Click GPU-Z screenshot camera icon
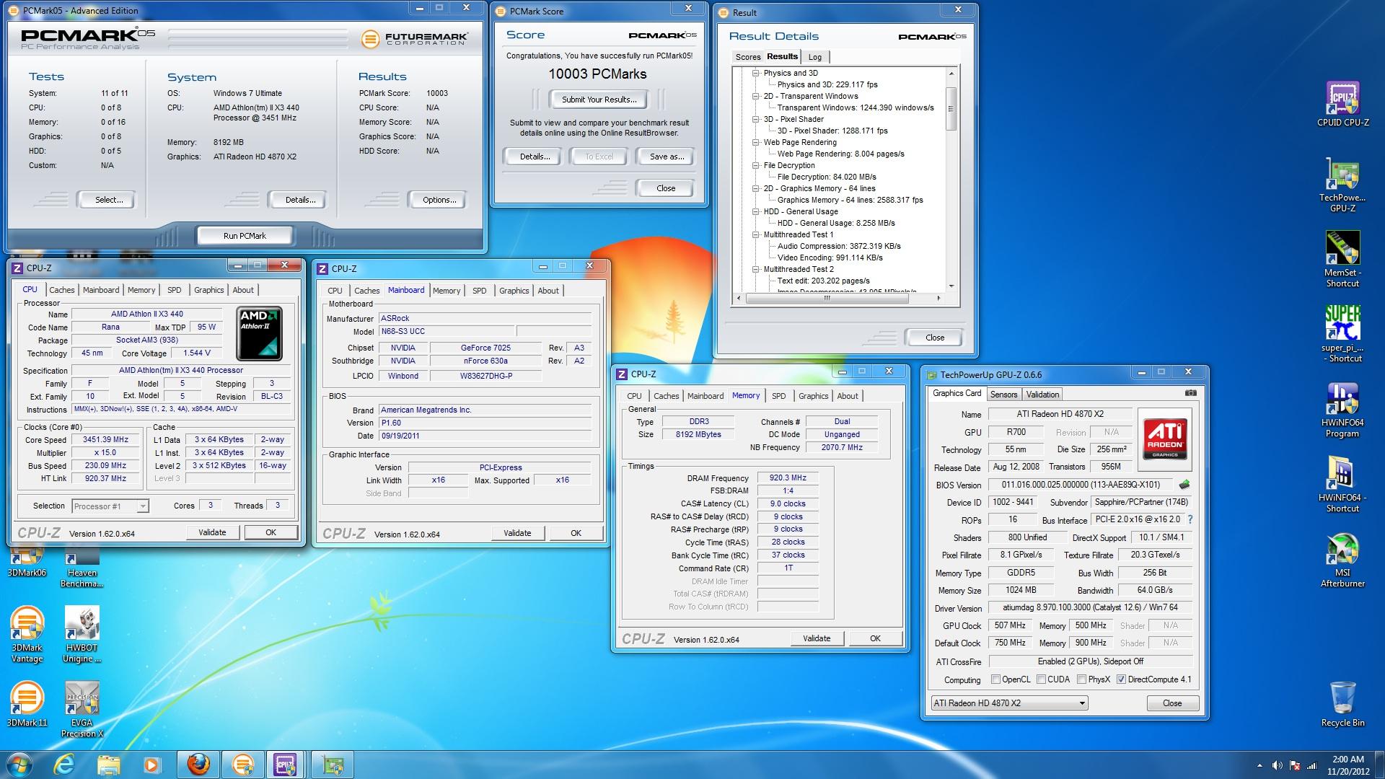Screen dimensions: 1385x779 pos(1190,393)
